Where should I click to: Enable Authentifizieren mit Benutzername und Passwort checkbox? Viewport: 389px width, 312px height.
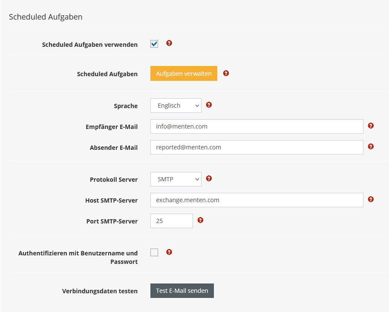pyautogui.click(x=154, y=252)
